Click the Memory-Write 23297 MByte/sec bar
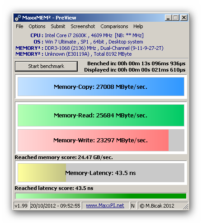Screen dimensions: 202x223 (101, 140)
